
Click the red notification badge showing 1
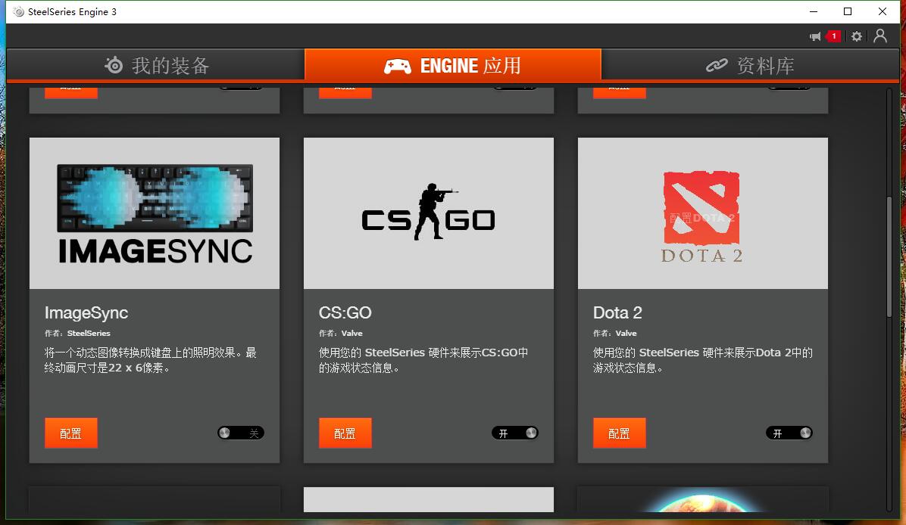(833, 36)
